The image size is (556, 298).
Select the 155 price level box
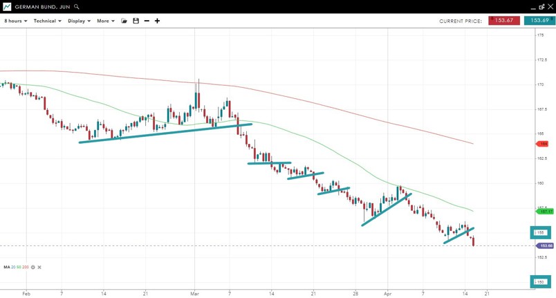[540, 233]
